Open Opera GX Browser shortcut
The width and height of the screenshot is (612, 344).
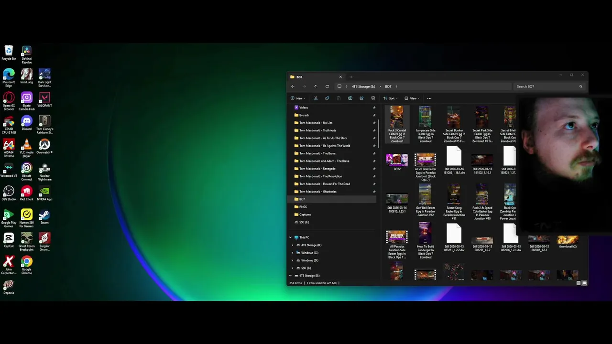coord(9,101)
